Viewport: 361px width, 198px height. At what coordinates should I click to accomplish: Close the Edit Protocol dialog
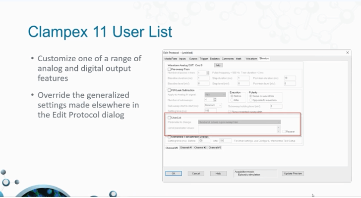[x=348, y=53]
